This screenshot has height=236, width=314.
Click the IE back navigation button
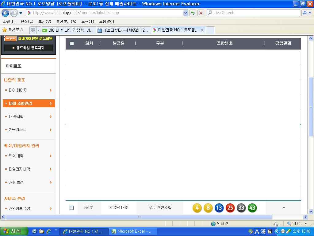[5, 13]
